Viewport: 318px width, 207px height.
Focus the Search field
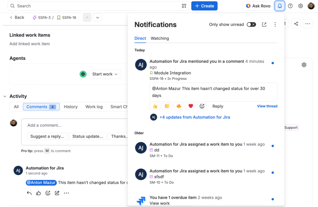tap(98, 6)
